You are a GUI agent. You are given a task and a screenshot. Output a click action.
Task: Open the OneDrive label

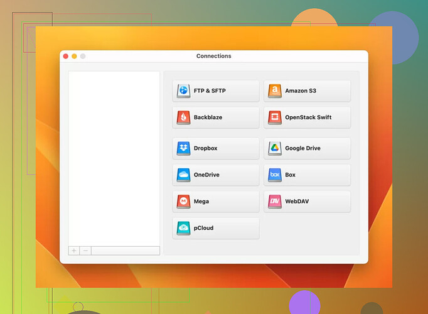point(206,175)
